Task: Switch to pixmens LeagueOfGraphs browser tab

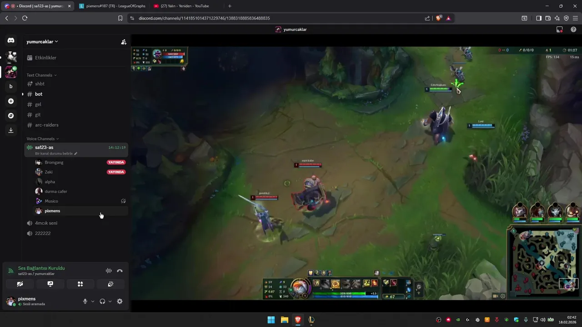Action: coord(111,6)
